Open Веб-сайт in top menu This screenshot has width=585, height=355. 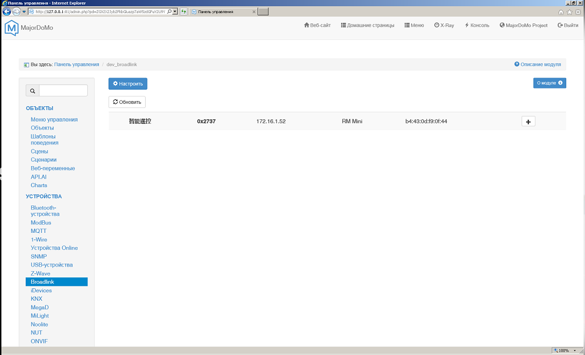pos(318,25)
